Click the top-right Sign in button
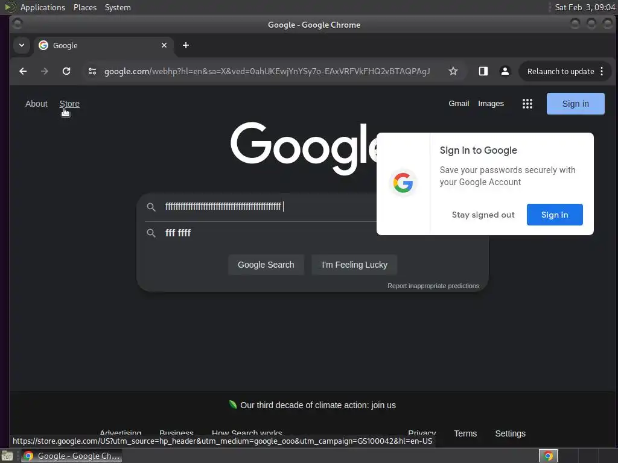 (x=575, y=104)
